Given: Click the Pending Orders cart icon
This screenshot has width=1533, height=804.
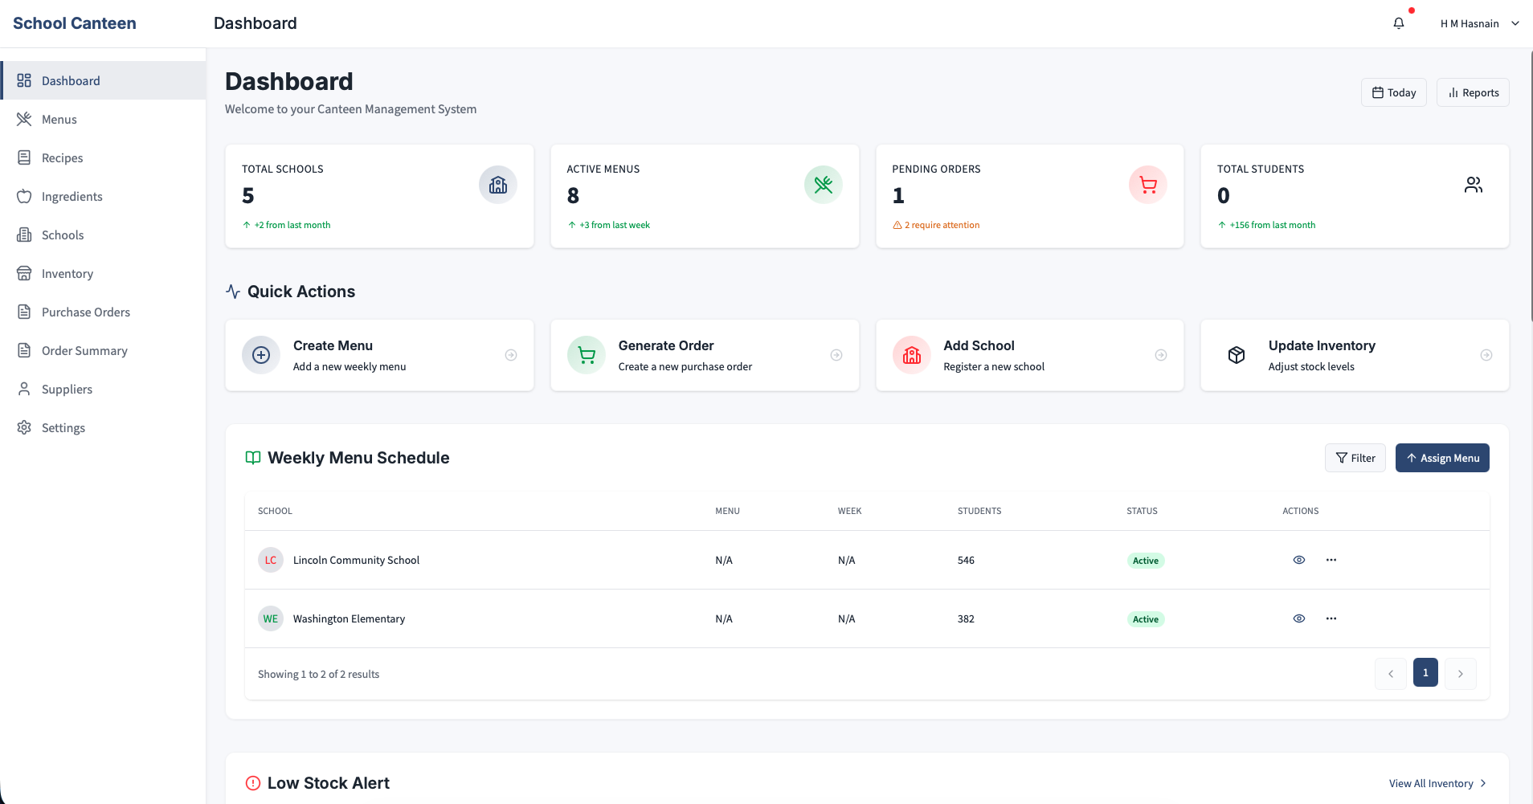Looking at the screenshot, I should 1148,185.
